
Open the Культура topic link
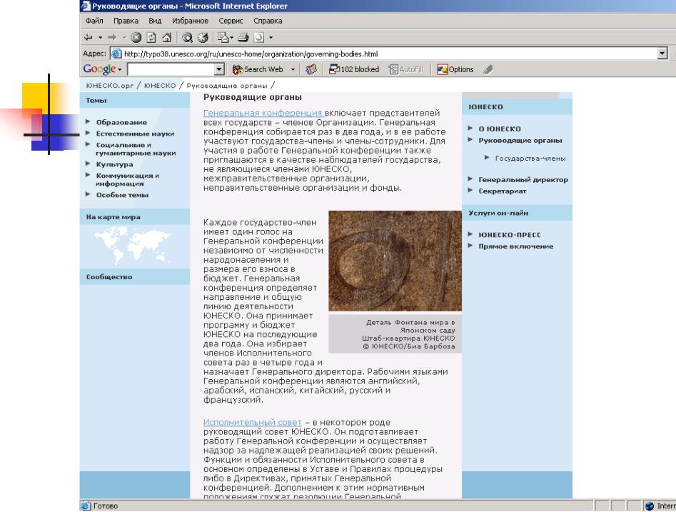pos(114,164)
